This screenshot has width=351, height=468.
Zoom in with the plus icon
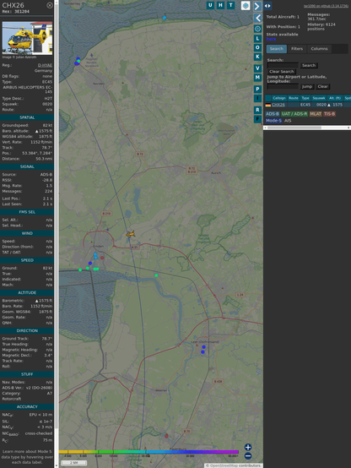coord(248,447)
